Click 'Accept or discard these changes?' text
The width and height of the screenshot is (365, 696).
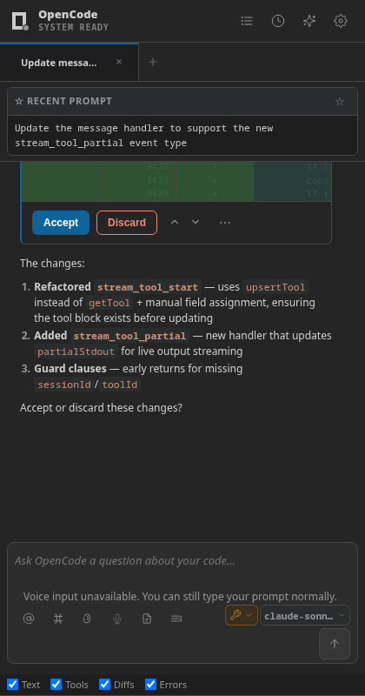pyautogui.click(x=101, y=407)
